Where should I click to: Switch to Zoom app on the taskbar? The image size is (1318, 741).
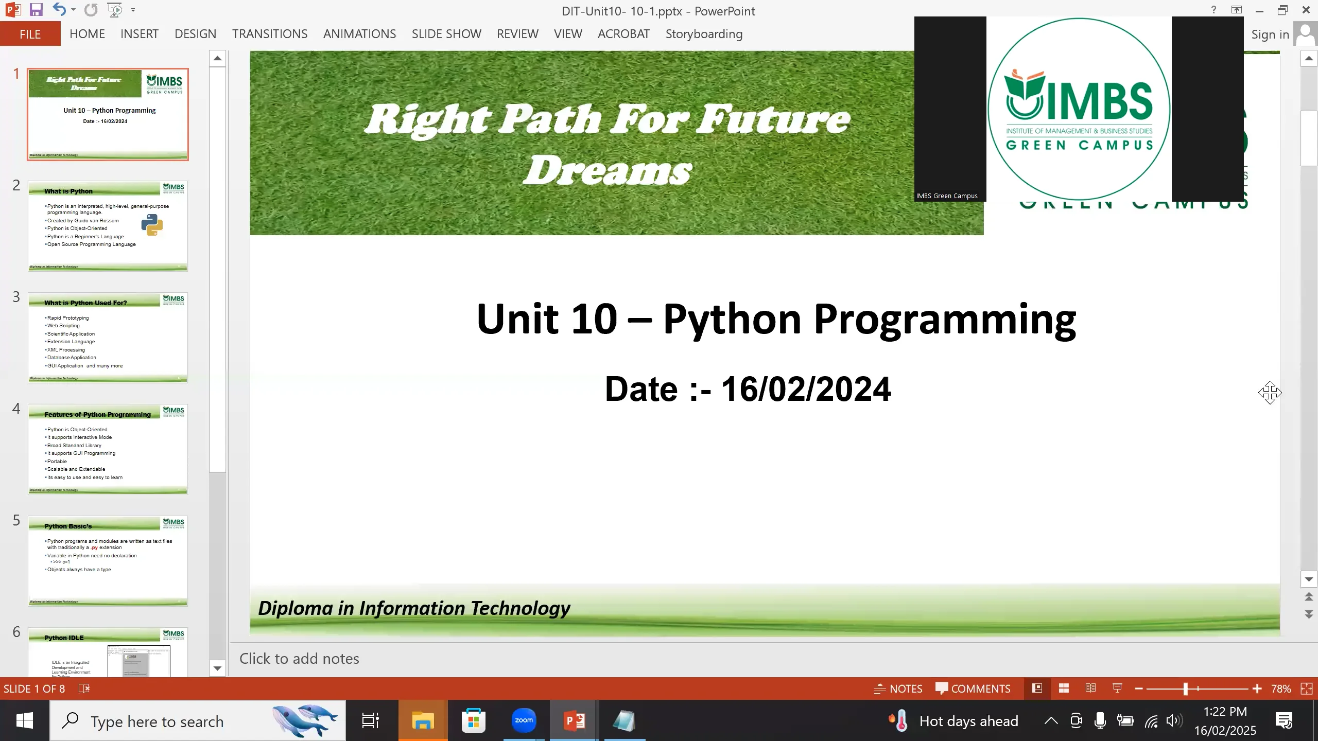(x=524, y=720)
